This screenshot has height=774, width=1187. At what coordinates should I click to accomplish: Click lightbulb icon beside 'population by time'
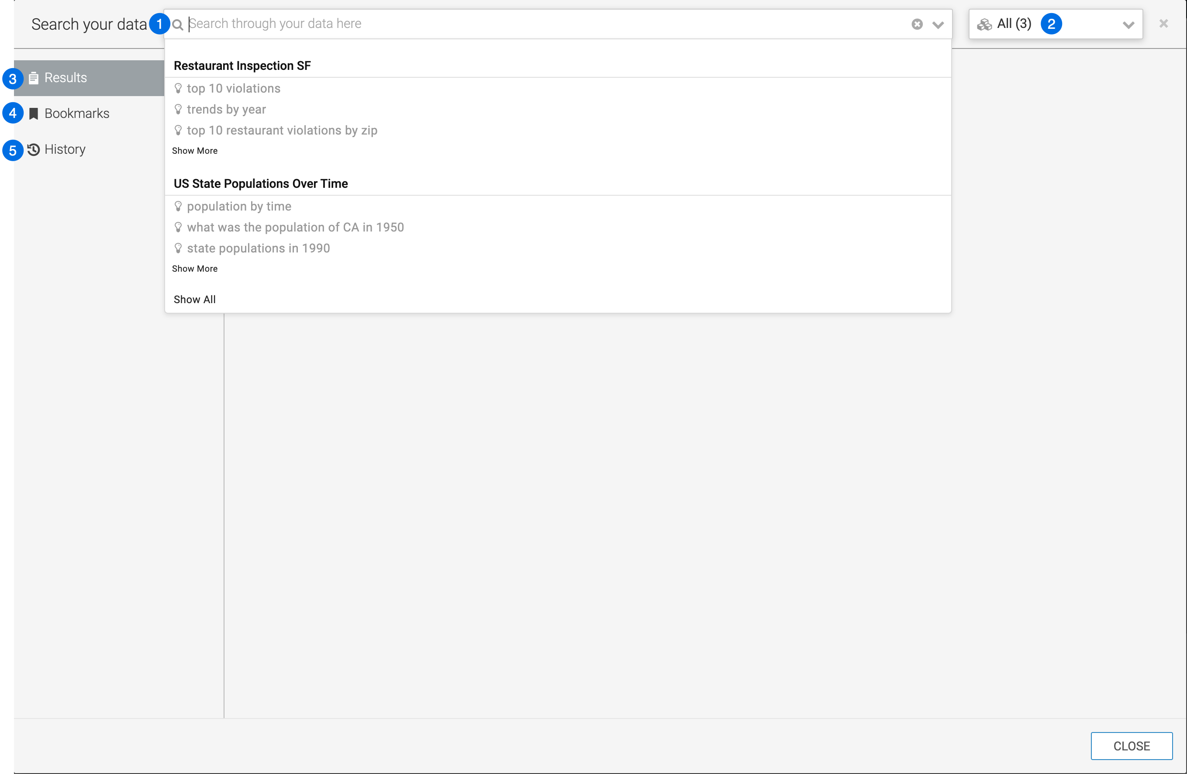pyautogui.click(x=178, y=206)
